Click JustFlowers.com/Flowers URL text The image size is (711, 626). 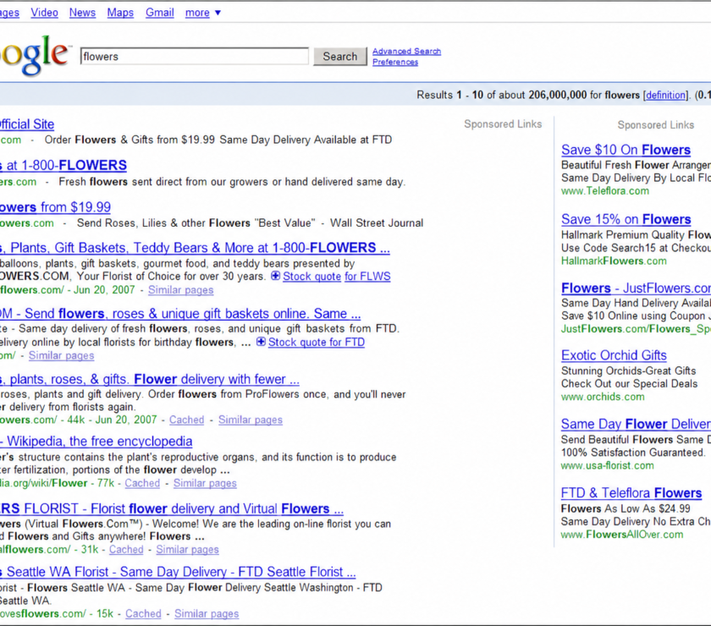[x=637, y=329]
